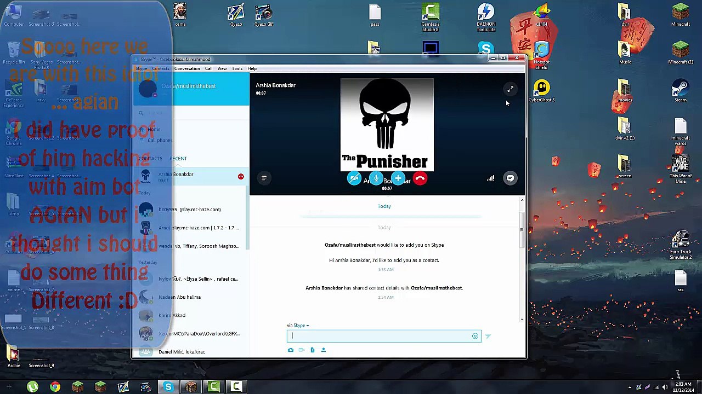Click the send file icon below message box
The width and height of the screenshot is (702, 394).
click(x=313, y=350)
